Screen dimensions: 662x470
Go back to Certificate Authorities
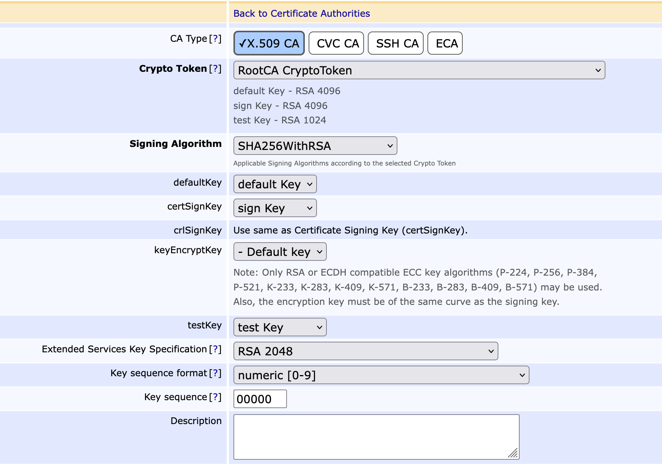301,14
